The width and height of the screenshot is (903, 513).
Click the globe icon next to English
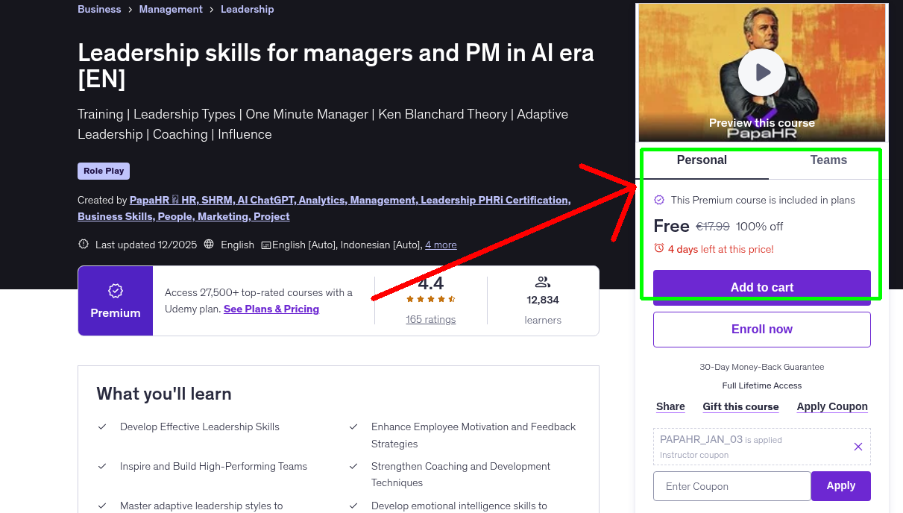209,245
